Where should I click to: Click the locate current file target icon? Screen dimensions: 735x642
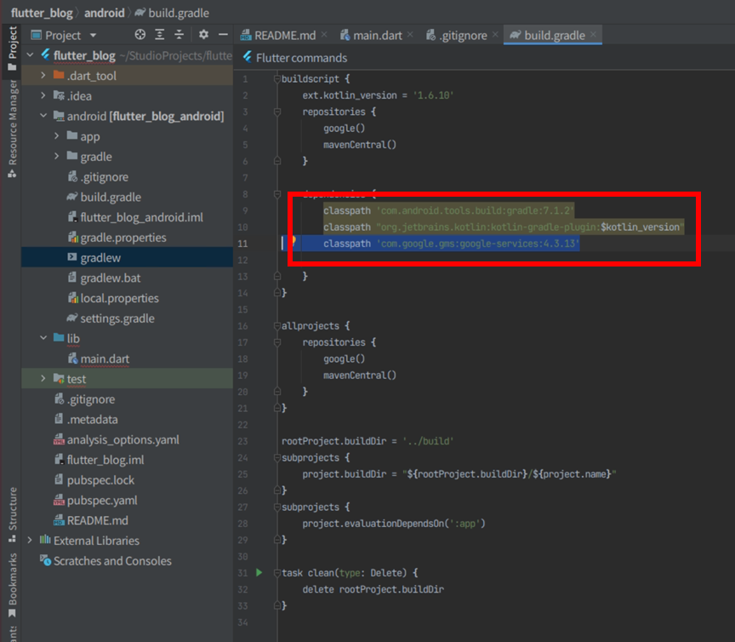coord(140,35)
